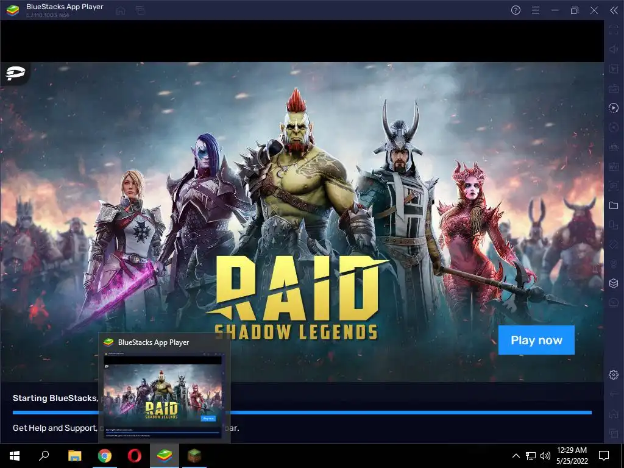This screenshot has width=624, height=468.
Task: Click the location pin icon in sidebar
Action: pyautogui.click(x=613, y=264)
